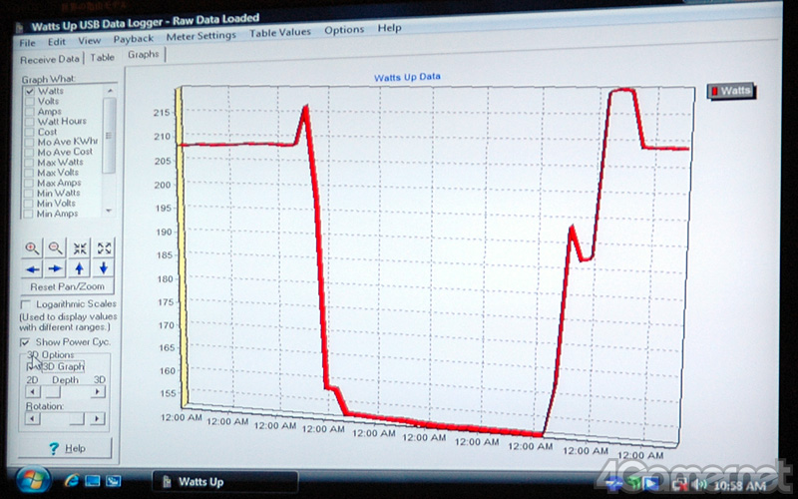Check the Max Watts checkbox
798x499 pixels.
[x=30, y=163]
